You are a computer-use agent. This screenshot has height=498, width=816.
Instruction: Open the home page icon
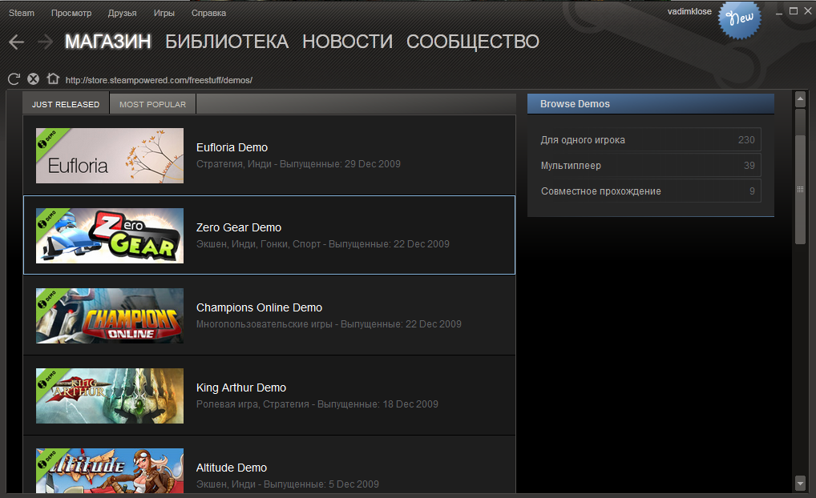[x=53, y=78]
